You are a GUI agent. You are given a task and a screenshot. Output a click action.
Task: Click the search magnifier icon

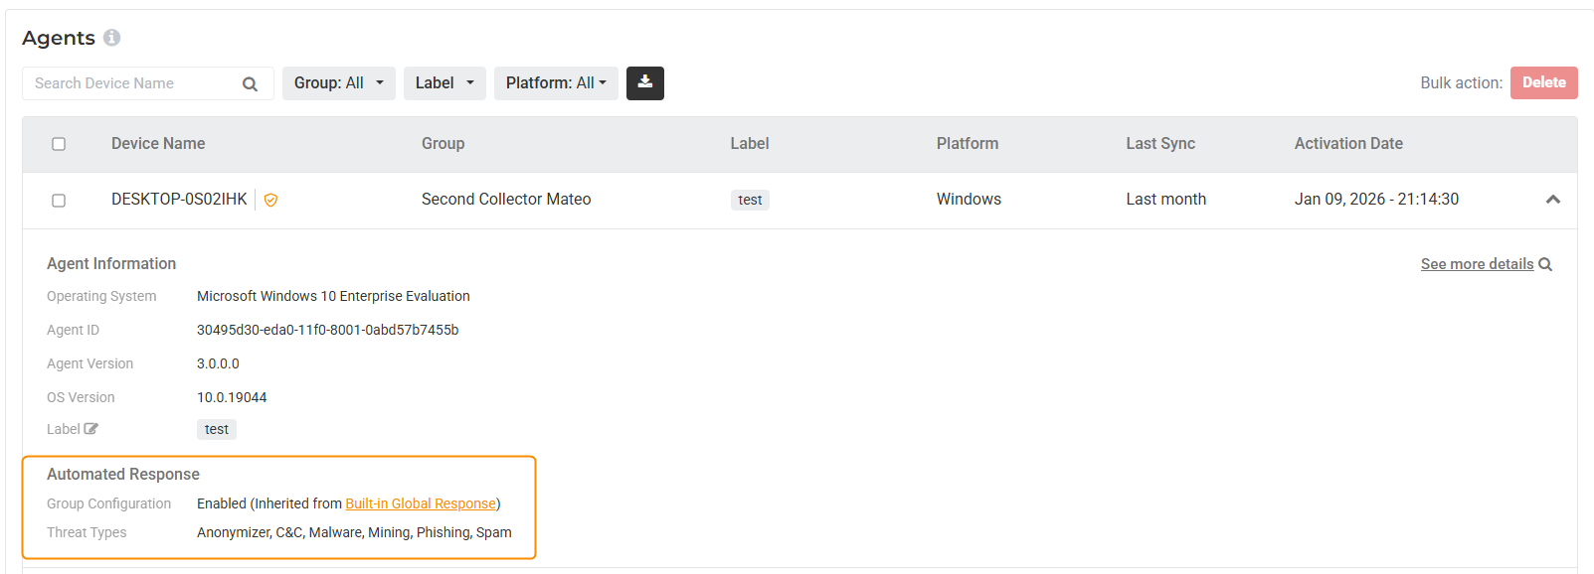pyautogui.click(x=250, y=84)
